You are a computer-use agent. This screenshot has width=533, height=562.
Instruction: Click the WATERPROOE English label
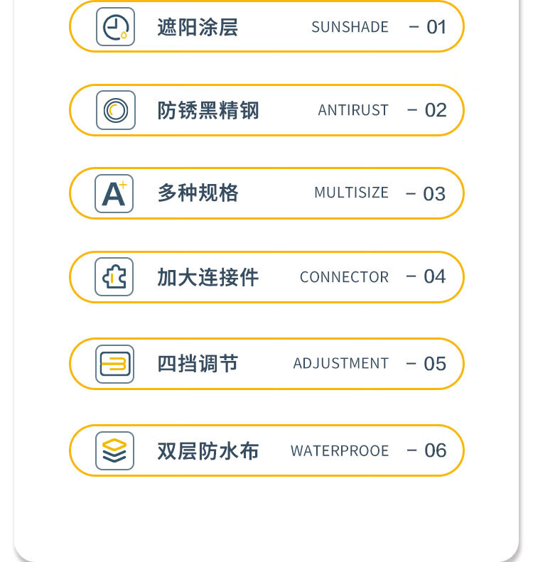(x=340, y=450)
